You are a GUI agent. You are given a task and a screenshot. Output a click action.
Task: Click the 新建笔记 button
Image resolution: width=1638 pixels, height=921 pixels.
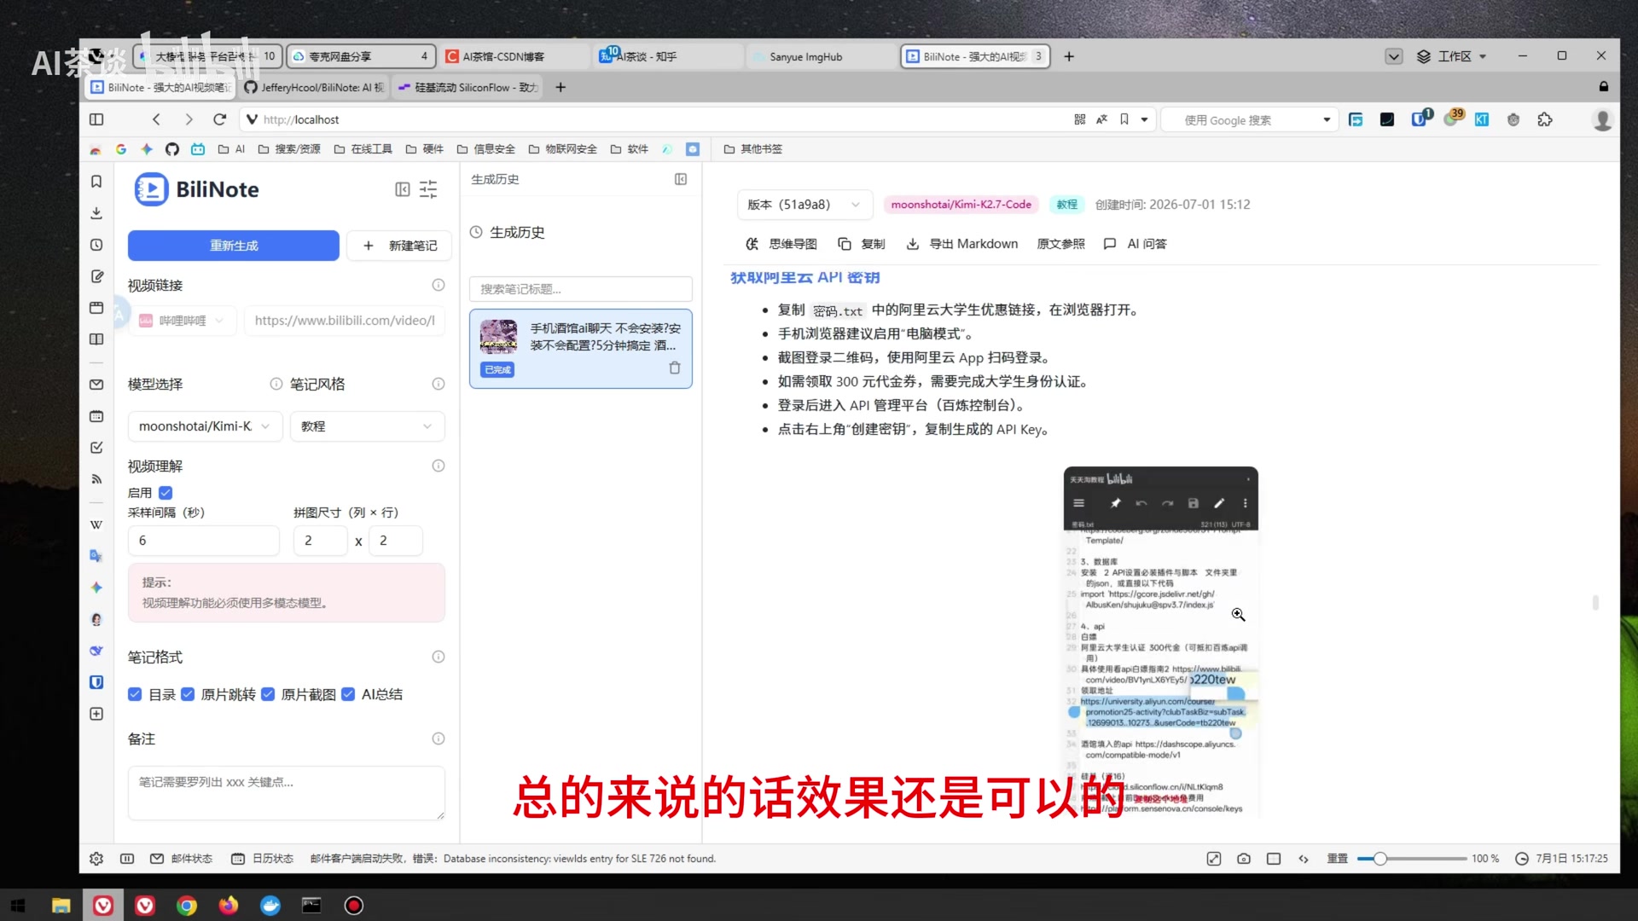click(400, 246)
